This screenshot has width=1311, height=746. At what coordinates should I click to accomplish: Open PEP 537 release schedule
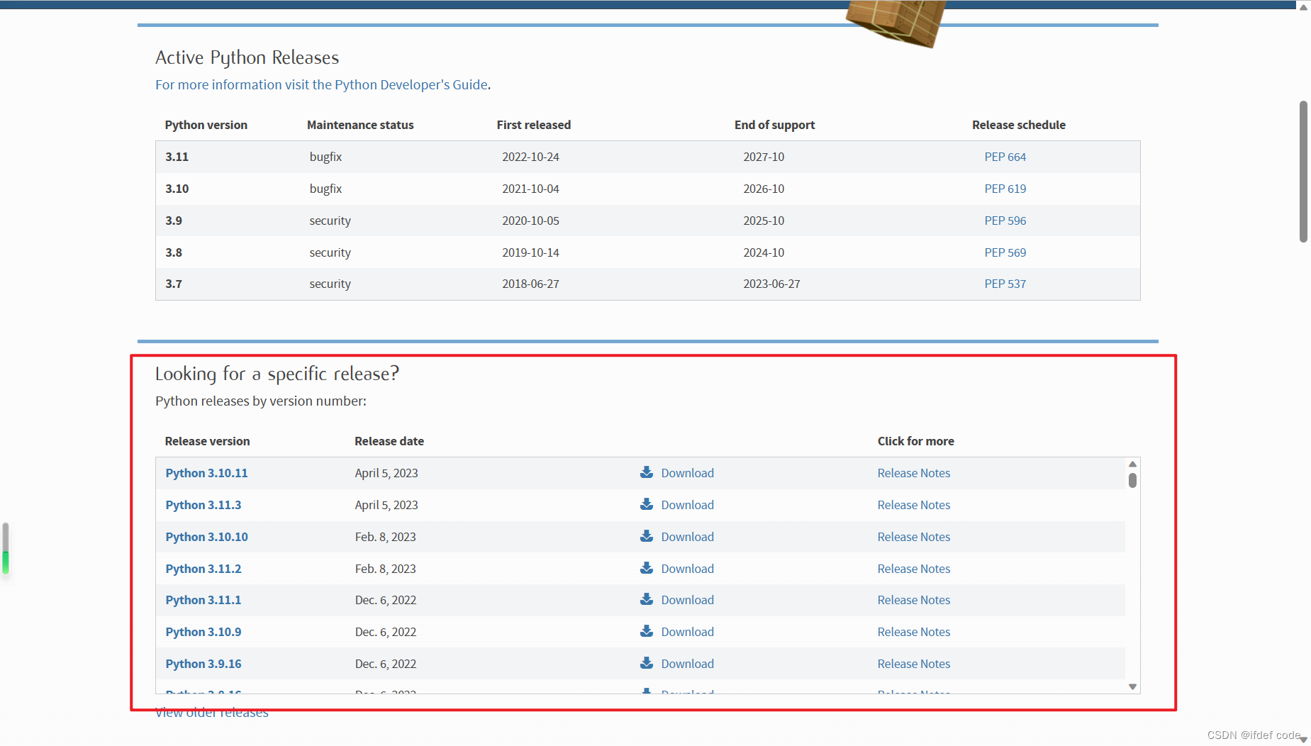(1005, 284)
